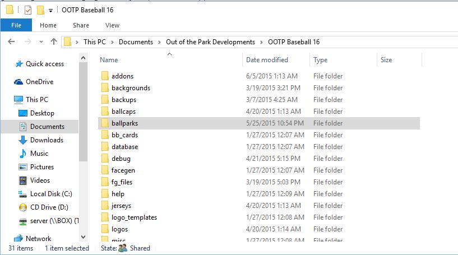Screen dimensions: 458x255
Task: Open the Share ribbon tab
Action: (x=81, y=25)
